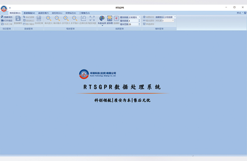The height and width of the screenshot is (161, 247).
Task: Click the 垂向放大 vertical zoom-in icon
Action: click(x=48, y=19)
